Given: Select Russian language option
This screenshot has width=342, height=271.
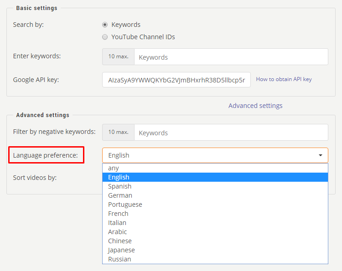Looking at the screenshot, I should pyautogui.click(x=215, y=259).
